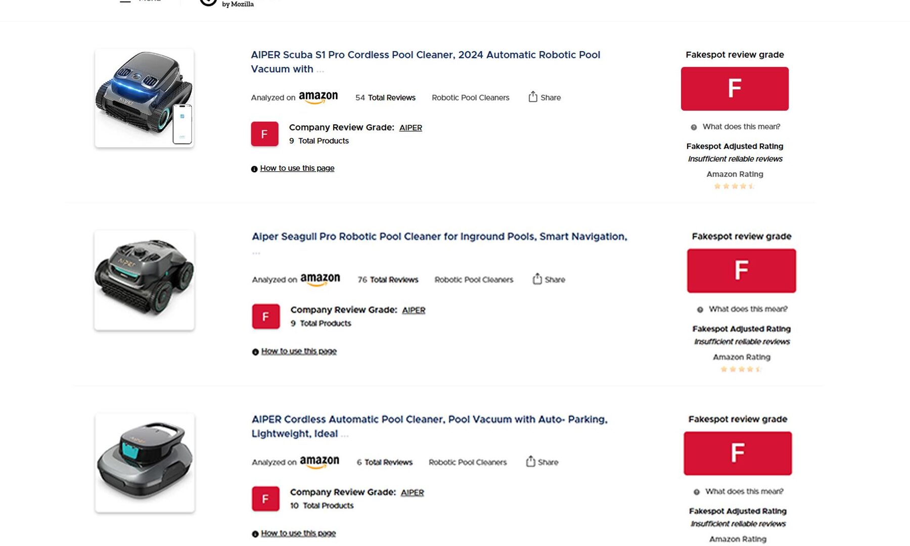Click AIPER company link in first product
Screen dimensions: 910x546
(x=411, y=128)
